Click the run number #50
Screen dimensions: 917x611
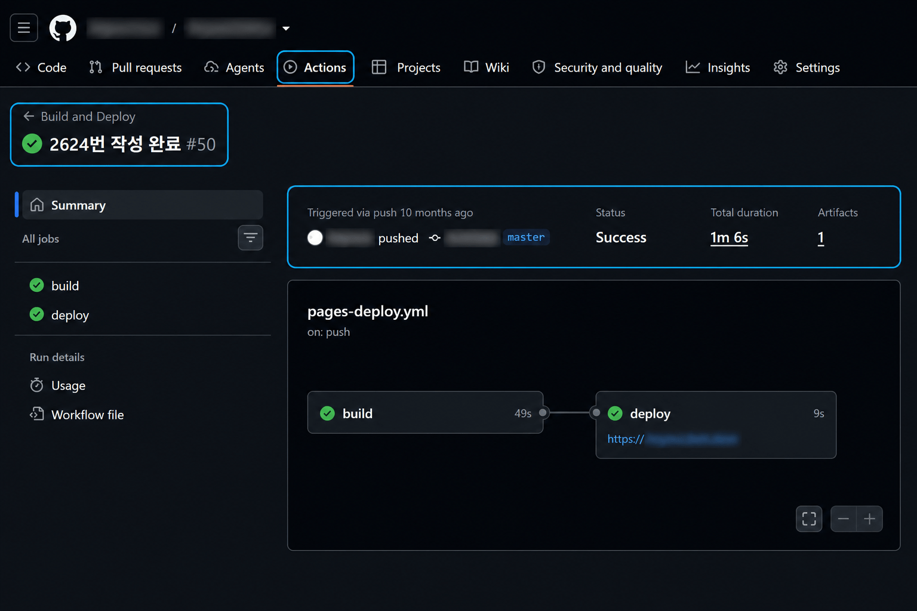tap(201, 144)
